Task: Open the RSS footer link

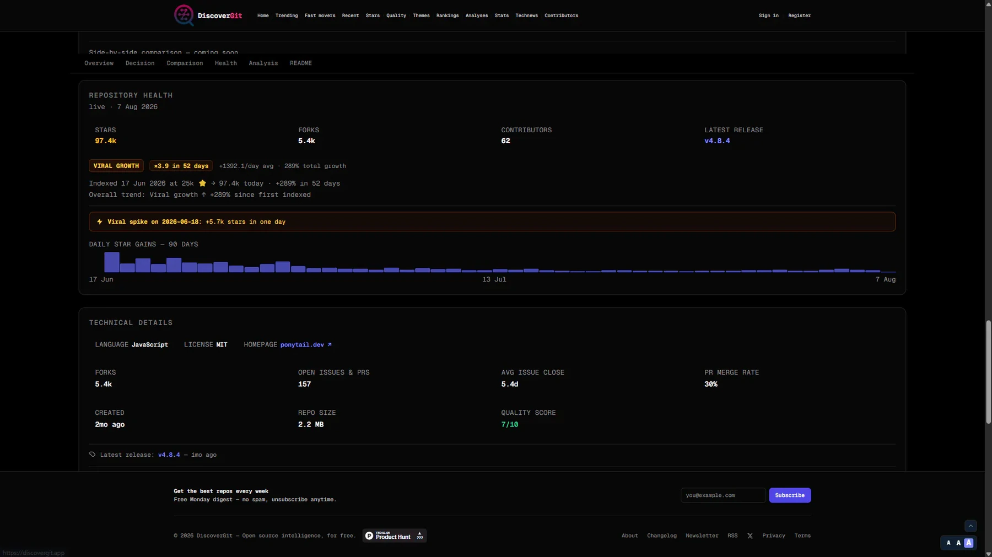Action: tap(732, 536)
